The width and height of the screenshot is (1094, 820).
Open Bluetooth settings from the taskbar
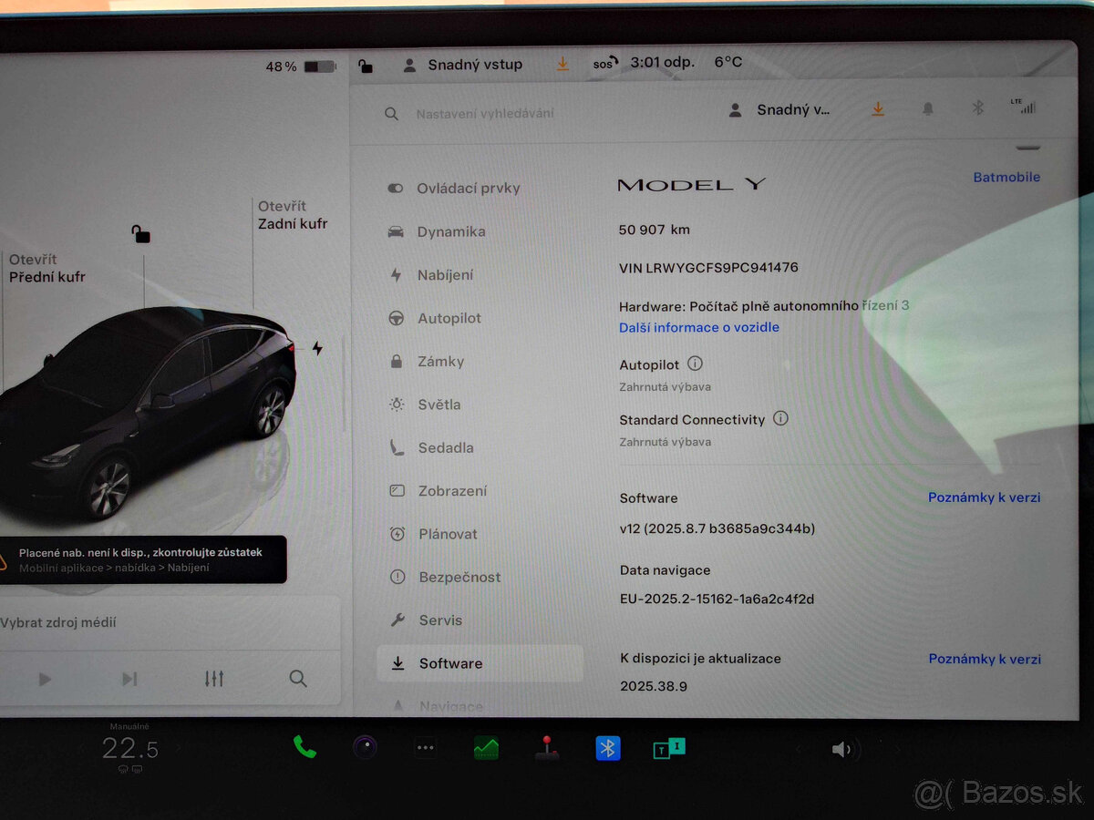point(607,748)
